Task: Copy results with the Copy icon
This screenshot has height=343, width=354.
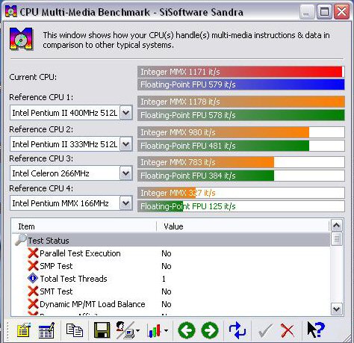Action: tap(74, 330)
